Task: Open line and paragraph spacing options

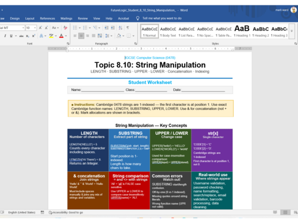Action: coord(107,36)
